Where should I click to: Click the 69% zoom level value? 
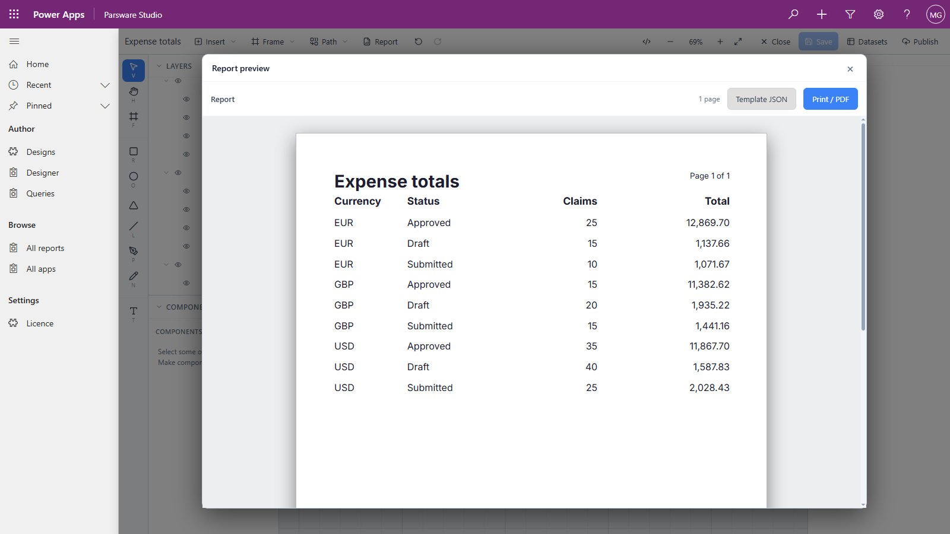695,42
